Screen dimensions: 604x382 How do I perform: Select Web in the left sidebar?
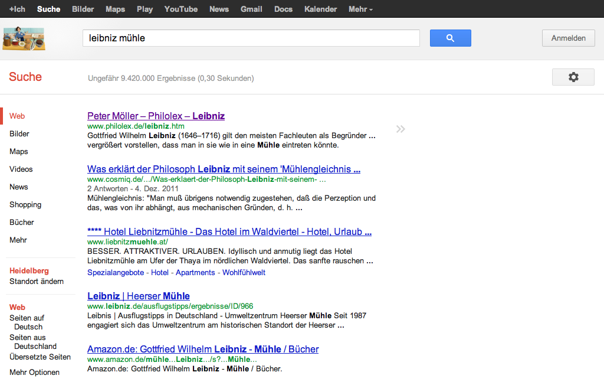click(17, 116)
